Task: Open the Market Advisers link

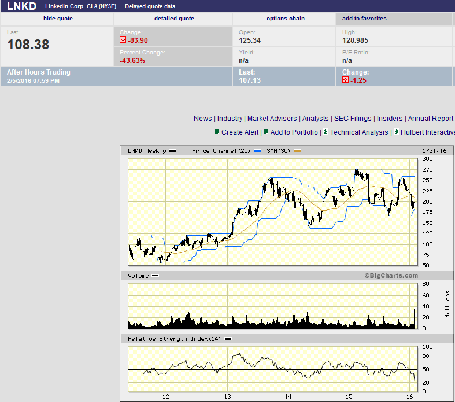Action: click(272, 119)
